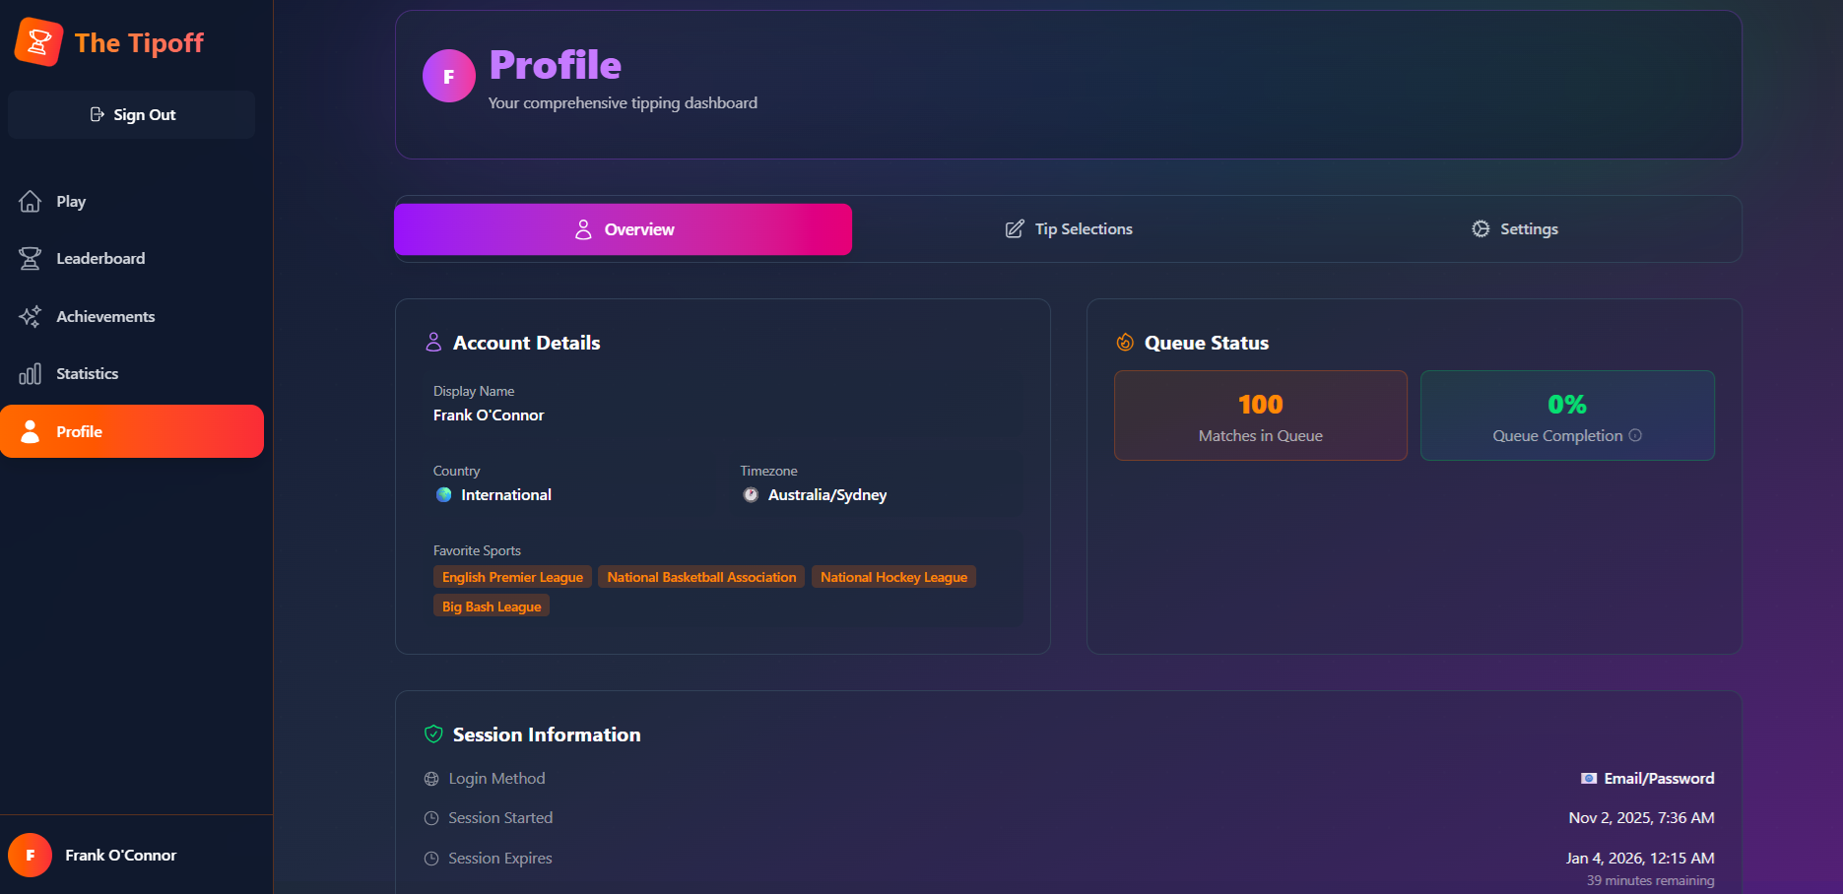The height and width of the screenshot is (894, 1843).
Task: Click the English Premier League tag
Action: [x=512, y=577]
